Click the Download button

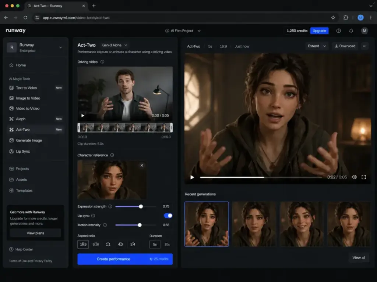click(x=345, y=46)
